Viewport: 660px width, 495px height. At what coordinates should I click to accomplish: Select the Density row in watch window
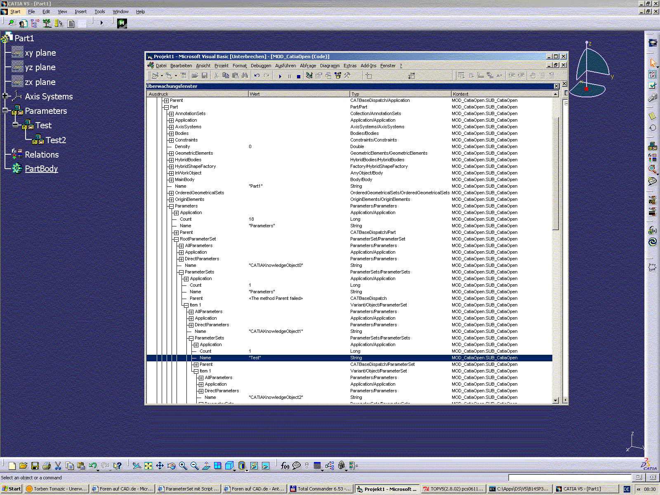(x=349, y=146)
